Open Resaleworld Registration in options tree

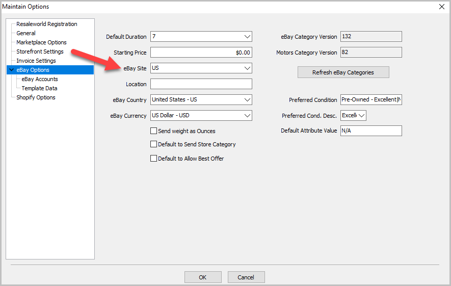[46, 24]
